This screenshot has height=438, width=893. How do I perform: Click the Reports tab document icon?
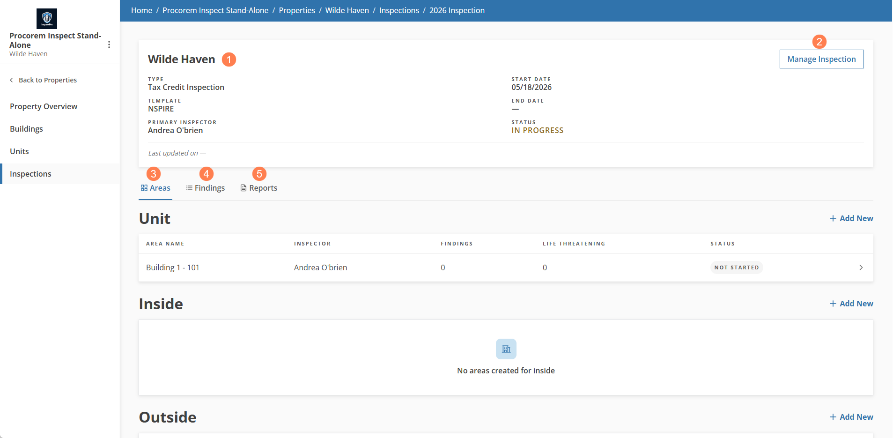point(244,188)
